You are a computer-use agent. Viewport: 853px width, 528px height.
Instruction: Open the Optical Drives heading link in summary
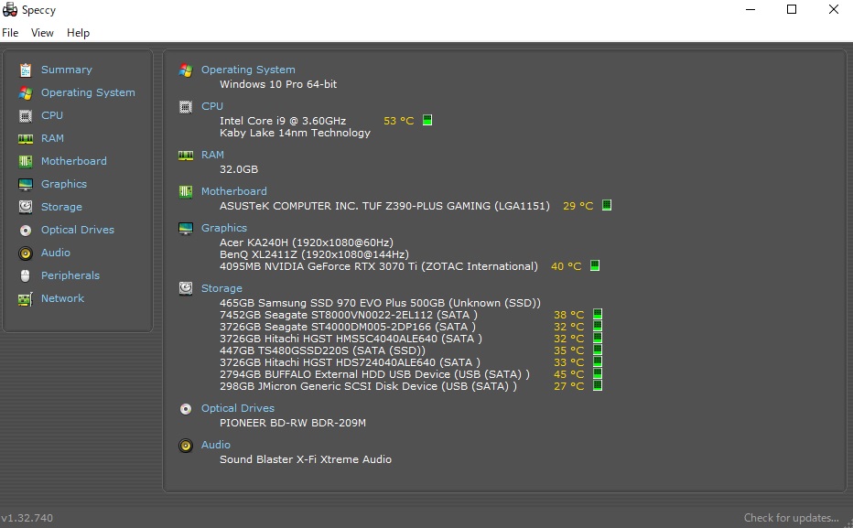coord(238,408)
